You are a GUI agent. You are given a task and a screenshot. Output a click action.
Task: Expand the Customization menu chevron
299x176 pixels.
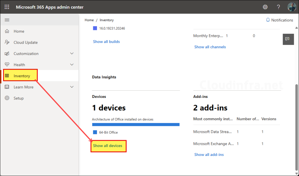[x=72, y=54]
